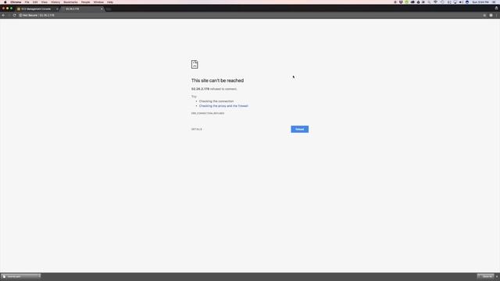Image resolution: width=500 pixels, height=281 pixels.
Task: Open a new tab with the tab-strip button
Action: 109,9
